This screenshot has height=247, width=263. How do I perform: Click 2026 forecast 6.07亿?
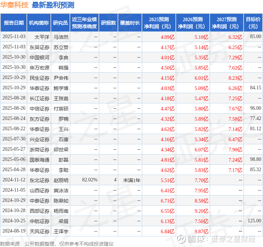click(x=201, y=150)
